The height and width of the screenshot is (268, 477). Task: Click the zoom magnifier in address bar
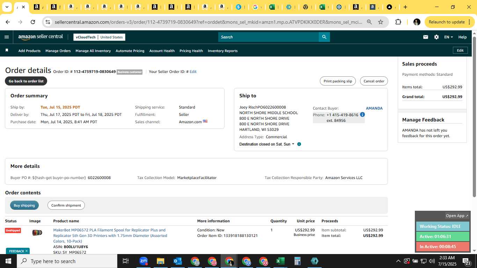tap(369, 22)
